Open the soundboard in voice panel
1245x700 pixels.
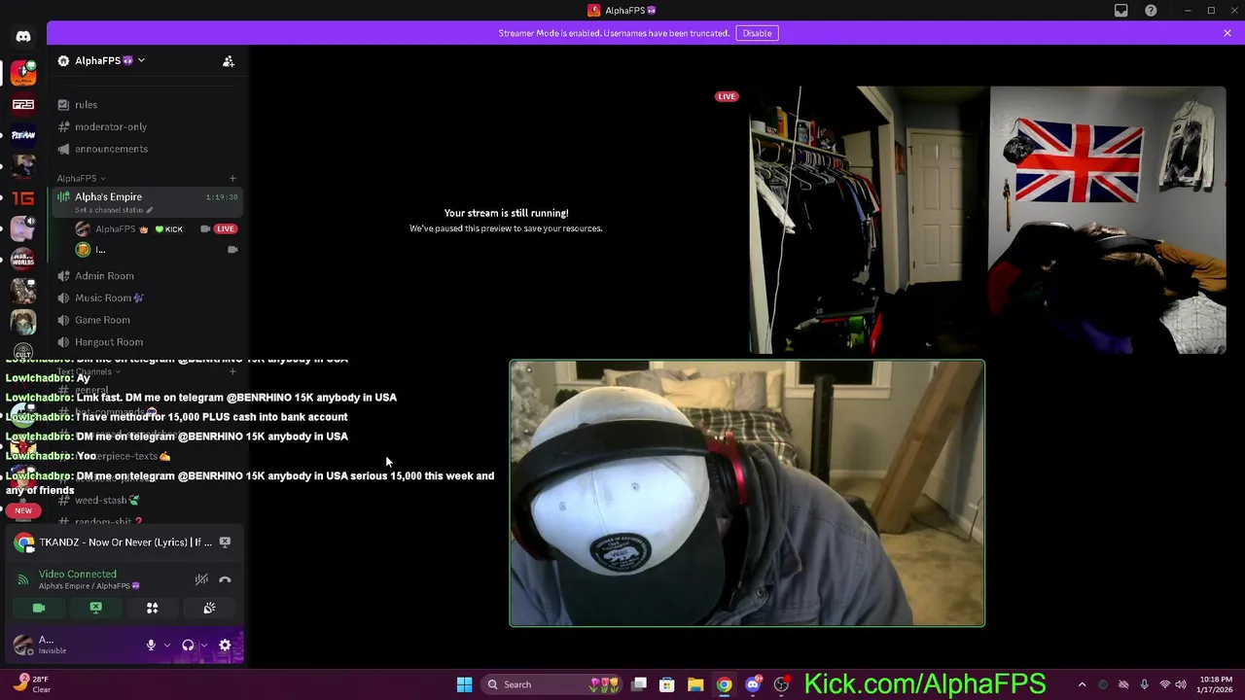pyautogui.click(x=209, y=608)
